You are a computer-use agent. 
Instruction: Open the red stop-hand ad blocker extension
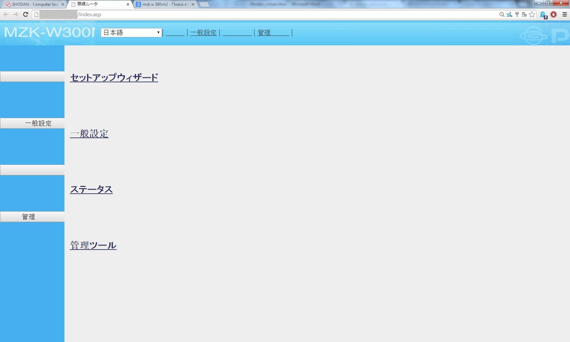point(554,14)
